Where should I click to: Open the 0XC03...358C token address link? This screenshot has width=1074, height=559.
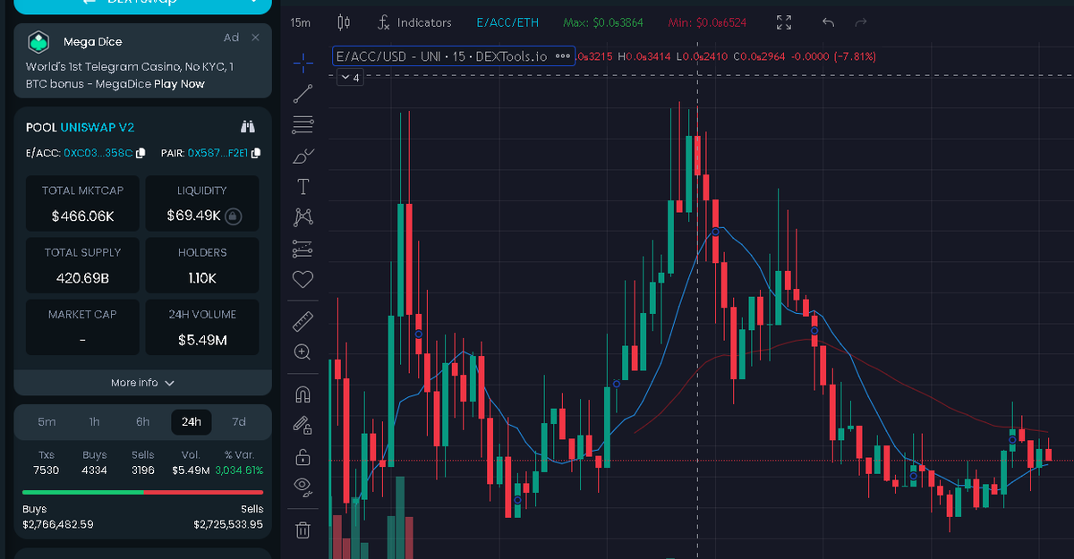(98, 153)
